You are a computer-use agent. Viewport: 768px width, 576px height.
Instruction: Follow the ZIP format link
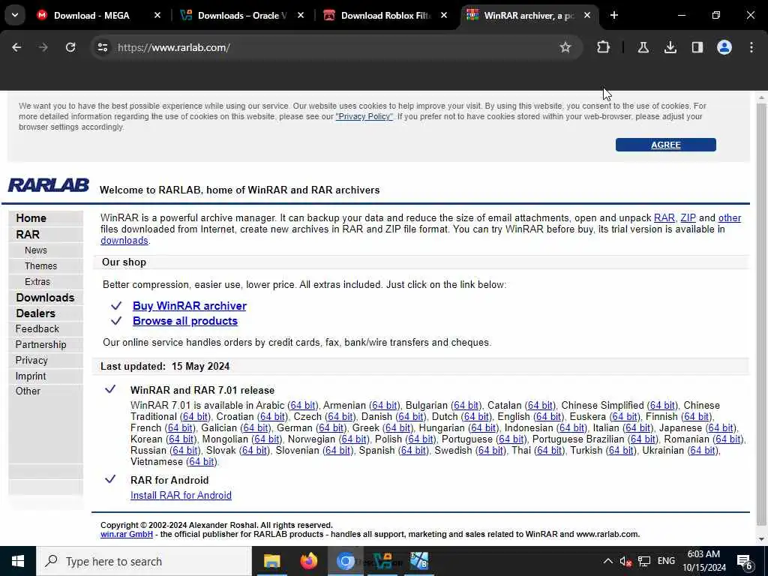688,218
